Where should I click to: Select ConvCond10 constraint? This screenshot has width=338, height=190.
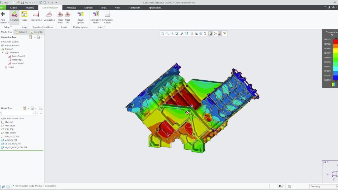click(18, 63)
